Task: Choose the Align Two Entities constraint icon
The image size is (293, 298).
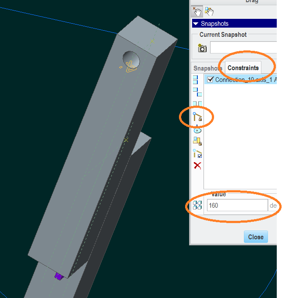Action: [x=196, y=80]
